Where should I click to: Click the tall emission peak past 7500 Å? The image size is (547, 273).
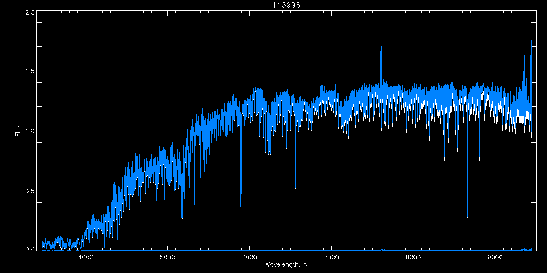click(381, 47)
